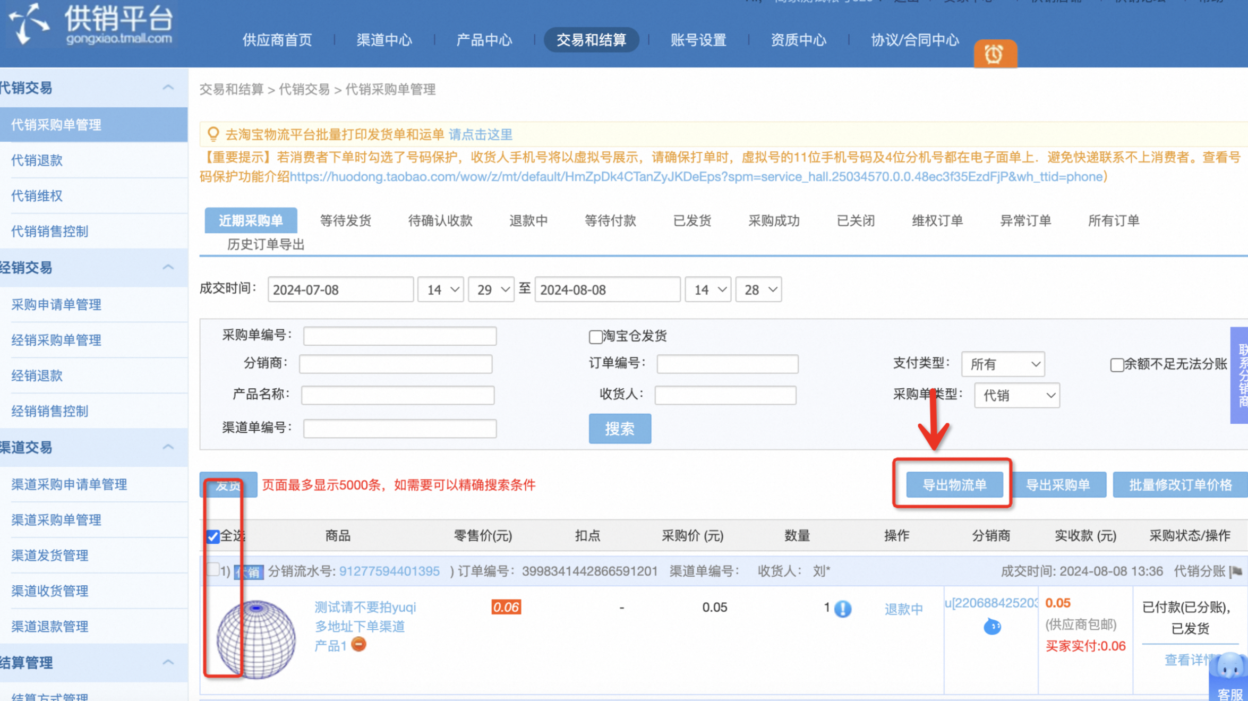
Task: Open 产品中心 in the top navigation
Action: point(484,40)
